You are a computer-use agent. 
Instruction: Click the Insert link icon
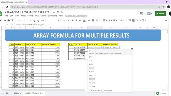pos(126,21)
